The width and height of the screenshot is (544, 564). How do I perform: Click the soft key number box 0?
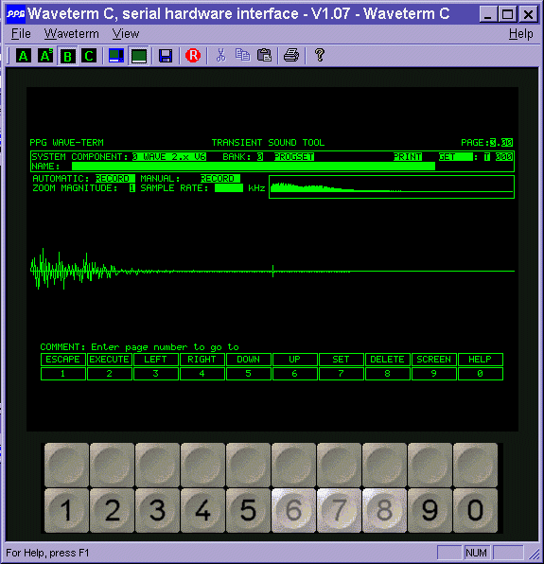click(480, 374)
